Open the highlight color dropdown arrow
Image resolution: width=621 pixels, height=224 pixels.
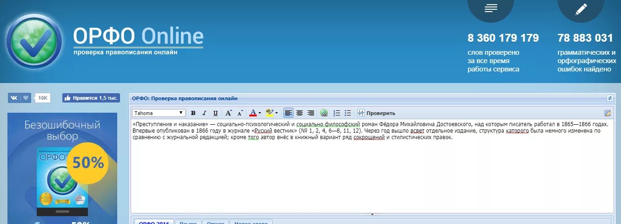click(276, 113)
